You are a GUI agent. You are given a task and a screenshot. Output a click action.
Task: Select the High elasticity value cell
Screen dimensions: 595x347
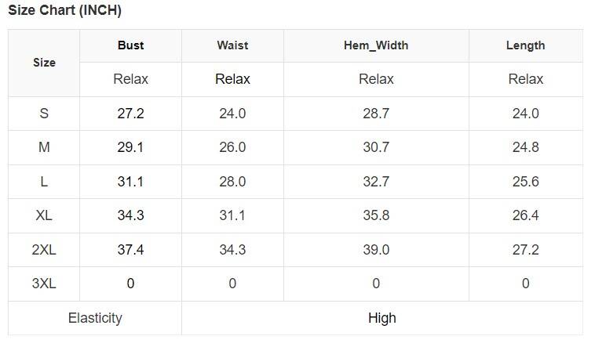point(381,318)
